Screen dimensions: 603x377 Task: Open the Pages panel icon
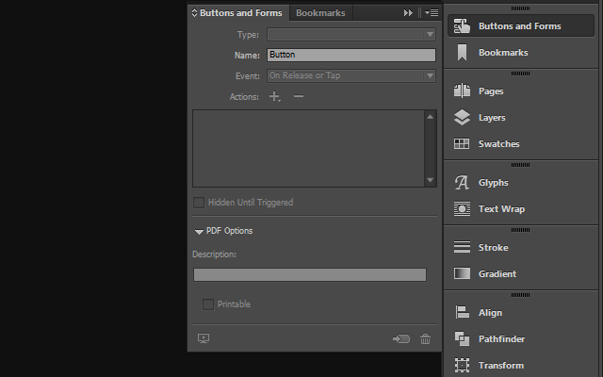(x=462, y=91)
